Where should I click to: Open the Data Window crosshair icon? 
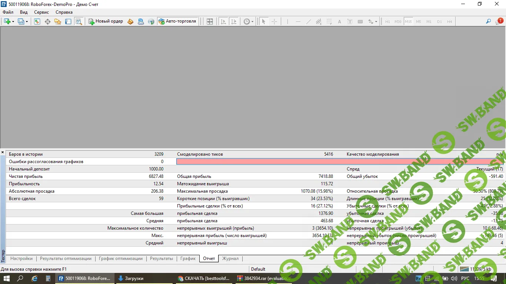(47, 21)
